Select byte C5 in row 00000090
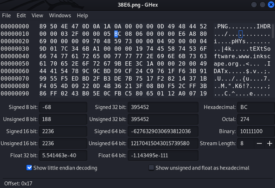This screenshot has height=188, width=275. (x=128, y=93)
